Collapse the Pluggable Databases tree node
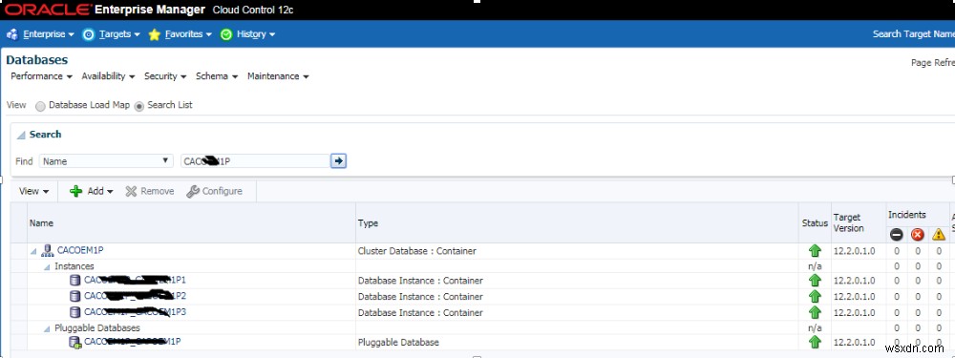The height and width of the screenshot is (358, 955). [x=47, y=328]
